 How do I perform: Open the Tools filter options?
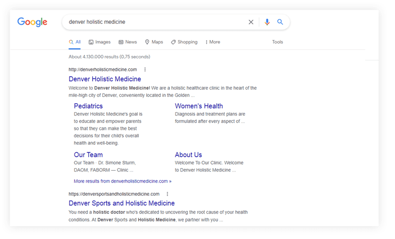pos(278,42)
